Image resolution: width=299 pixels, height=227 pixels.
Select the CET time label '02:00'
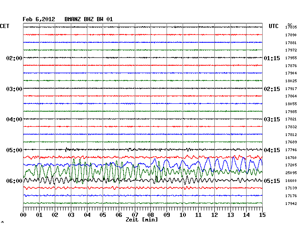click(x=14, y=58)
